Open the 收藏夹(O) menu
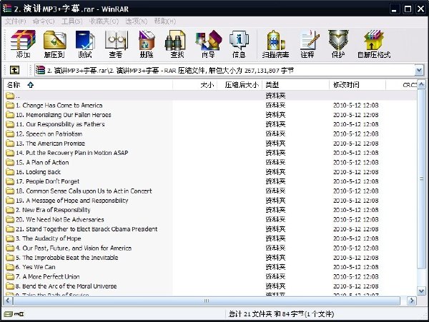Viewport: 429px width, 322px height. coord(104,21)
